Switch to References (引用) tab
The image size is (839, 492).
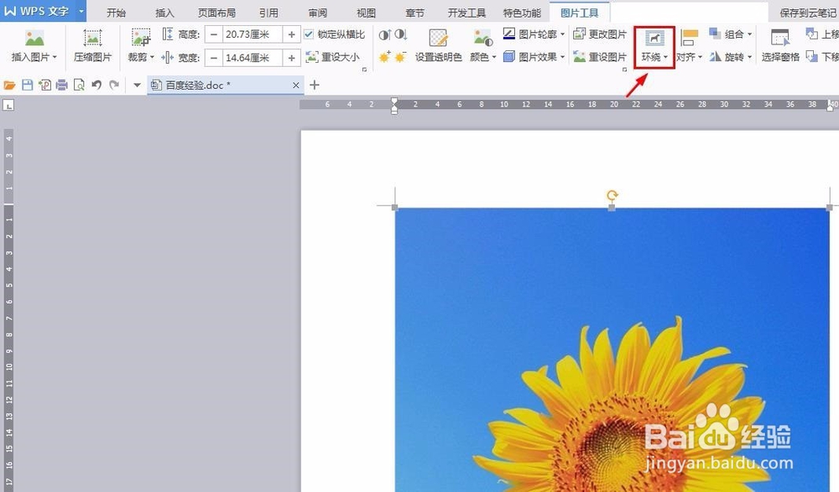[x=268, y=13]
